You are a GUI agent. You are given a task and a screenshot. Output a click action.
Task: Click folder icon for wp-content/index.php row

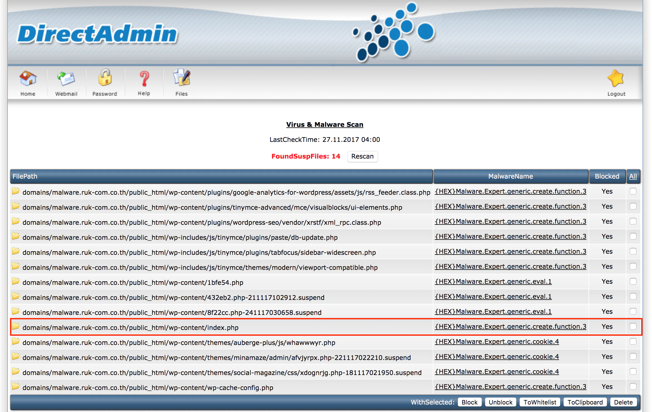pos(16,327)
